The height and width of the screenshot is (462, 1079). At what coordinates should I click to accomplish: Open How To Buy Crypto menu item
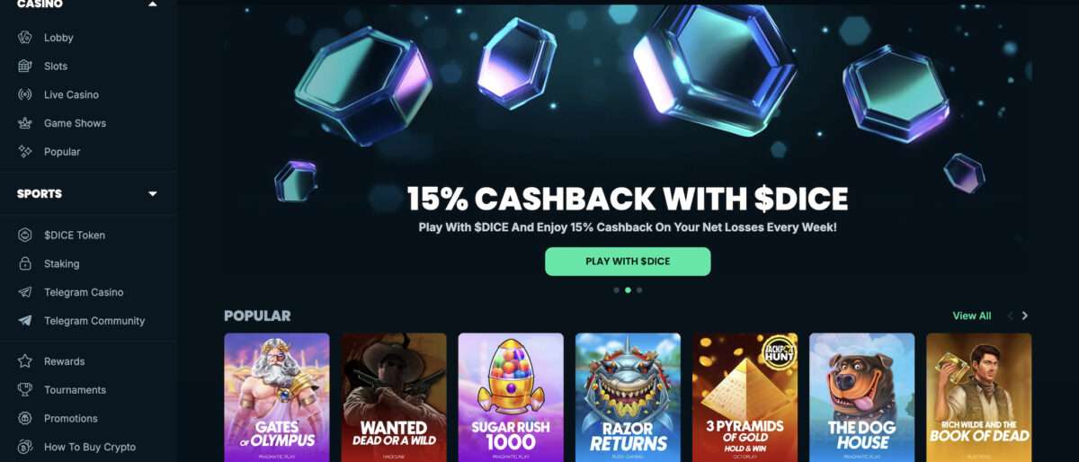click(x=88, y=447)
